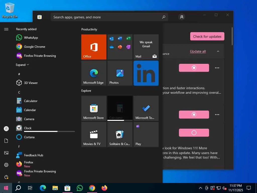
Task: Stop the first downloading update
Action: (x=194, y=68)
